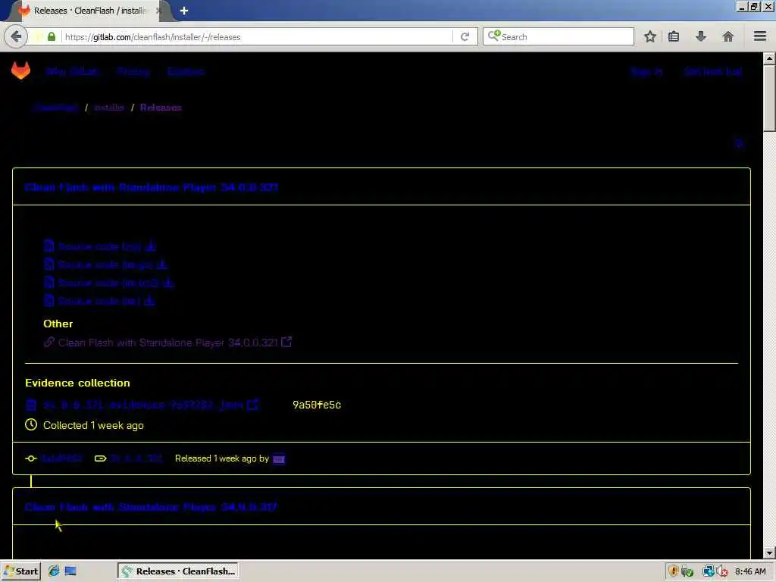The height and width of the screenshot is (582, 776).
Task: Click the clock icon beside Collected 1 week ago
Action: (x=31, y=424)
